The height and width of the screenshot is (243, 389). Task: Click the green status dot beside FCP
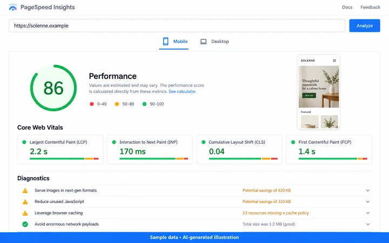pyautogui.click(x=293, y=142)
